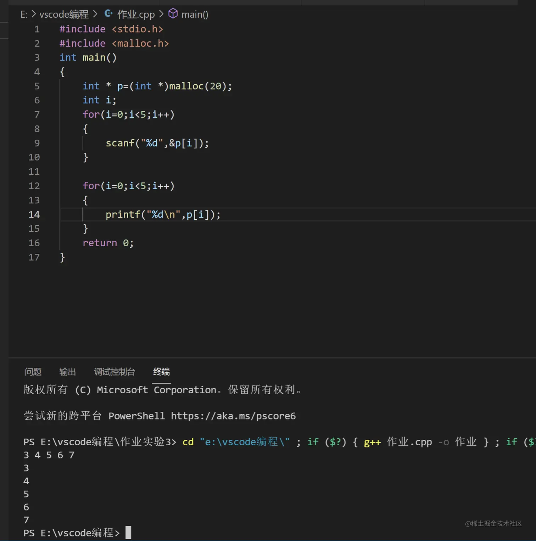Place cursor on #include <stdio.h> line

pos(111,29)
